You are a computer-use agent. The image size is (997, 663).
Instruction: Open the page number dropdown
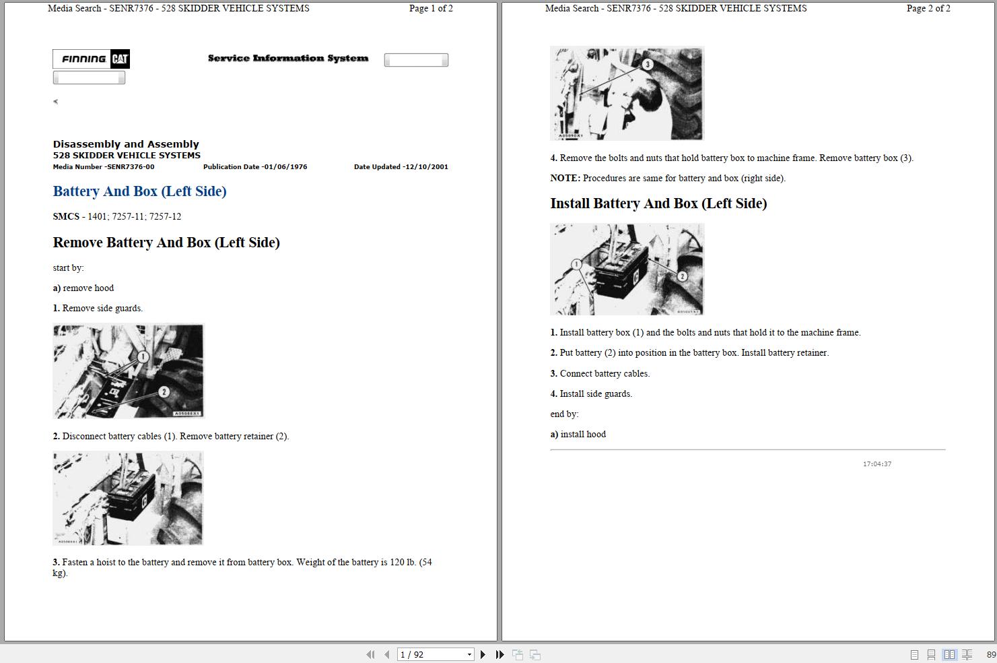point(469,654)
